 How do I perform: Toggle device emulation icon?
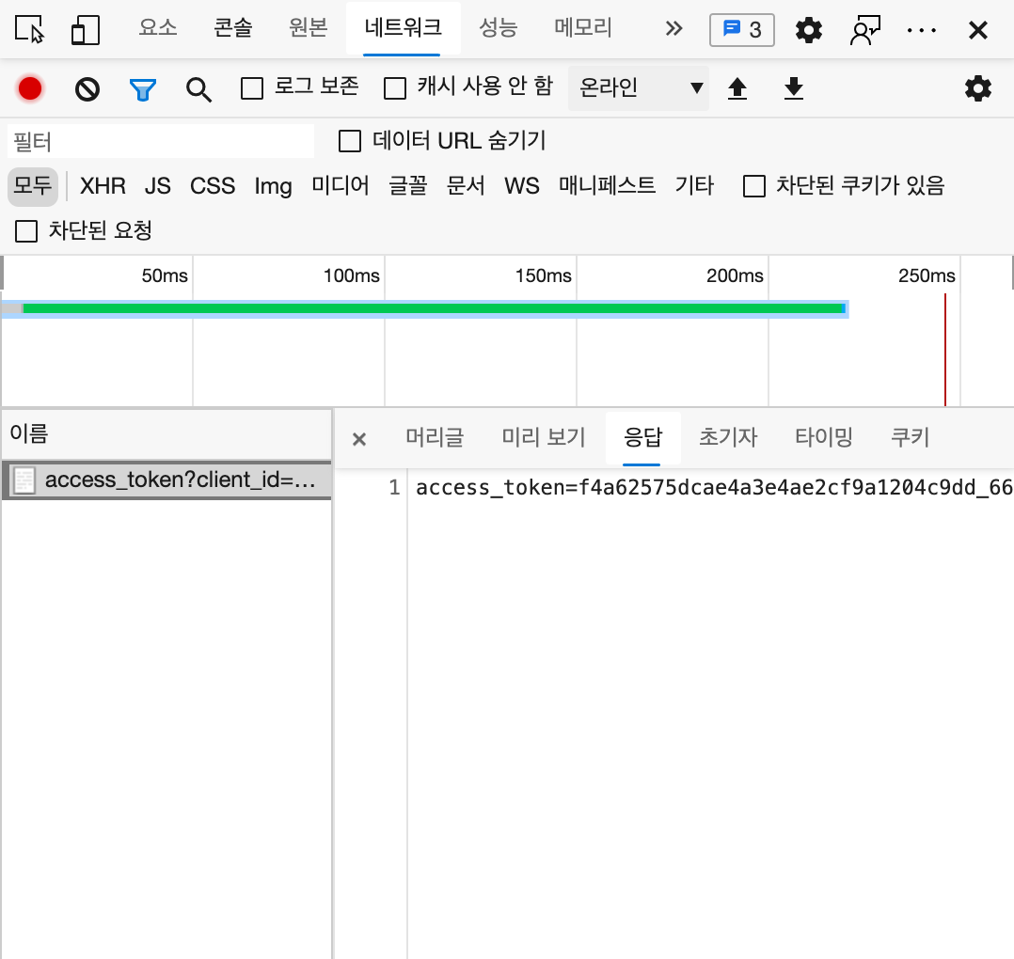[86, 30]
